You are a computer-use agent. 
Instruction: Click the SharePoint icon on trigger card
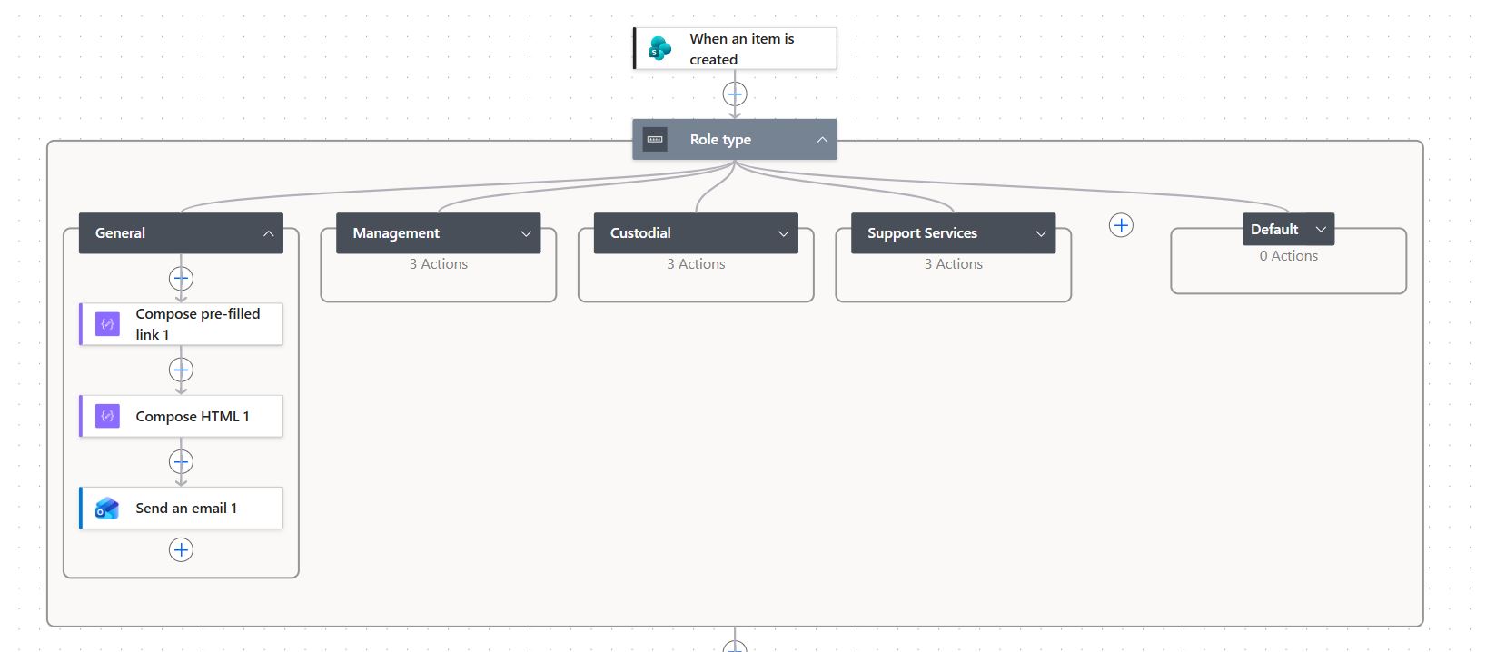[x=660, y=49]
